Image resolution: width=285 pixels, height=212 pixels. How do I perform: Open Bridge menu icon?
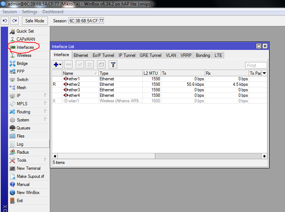point(12,63)
